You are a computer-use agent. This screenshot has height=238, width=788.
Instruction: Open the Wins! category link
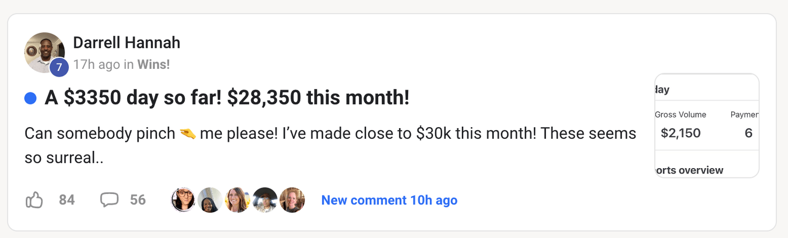pyautogui.click(x=153, y=65)
